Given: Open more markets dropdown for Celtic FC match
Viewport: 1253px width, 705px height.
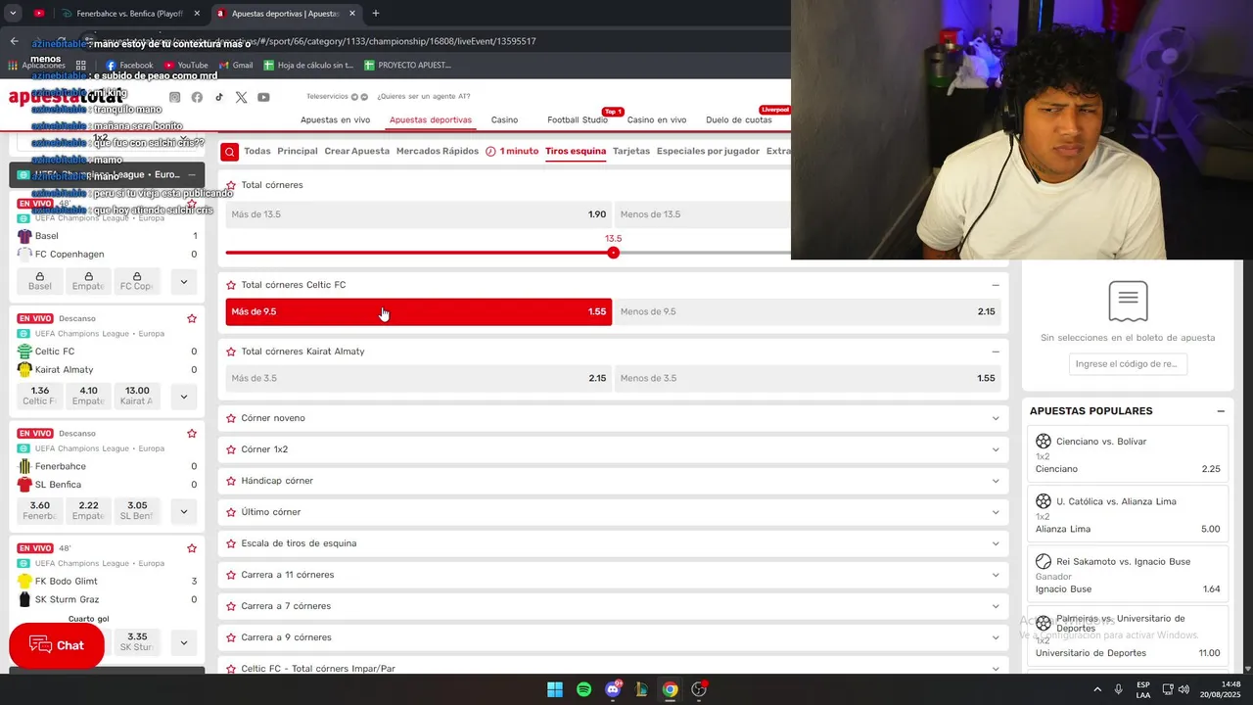Looking at the screenshot, I should (x=183, y=397).
